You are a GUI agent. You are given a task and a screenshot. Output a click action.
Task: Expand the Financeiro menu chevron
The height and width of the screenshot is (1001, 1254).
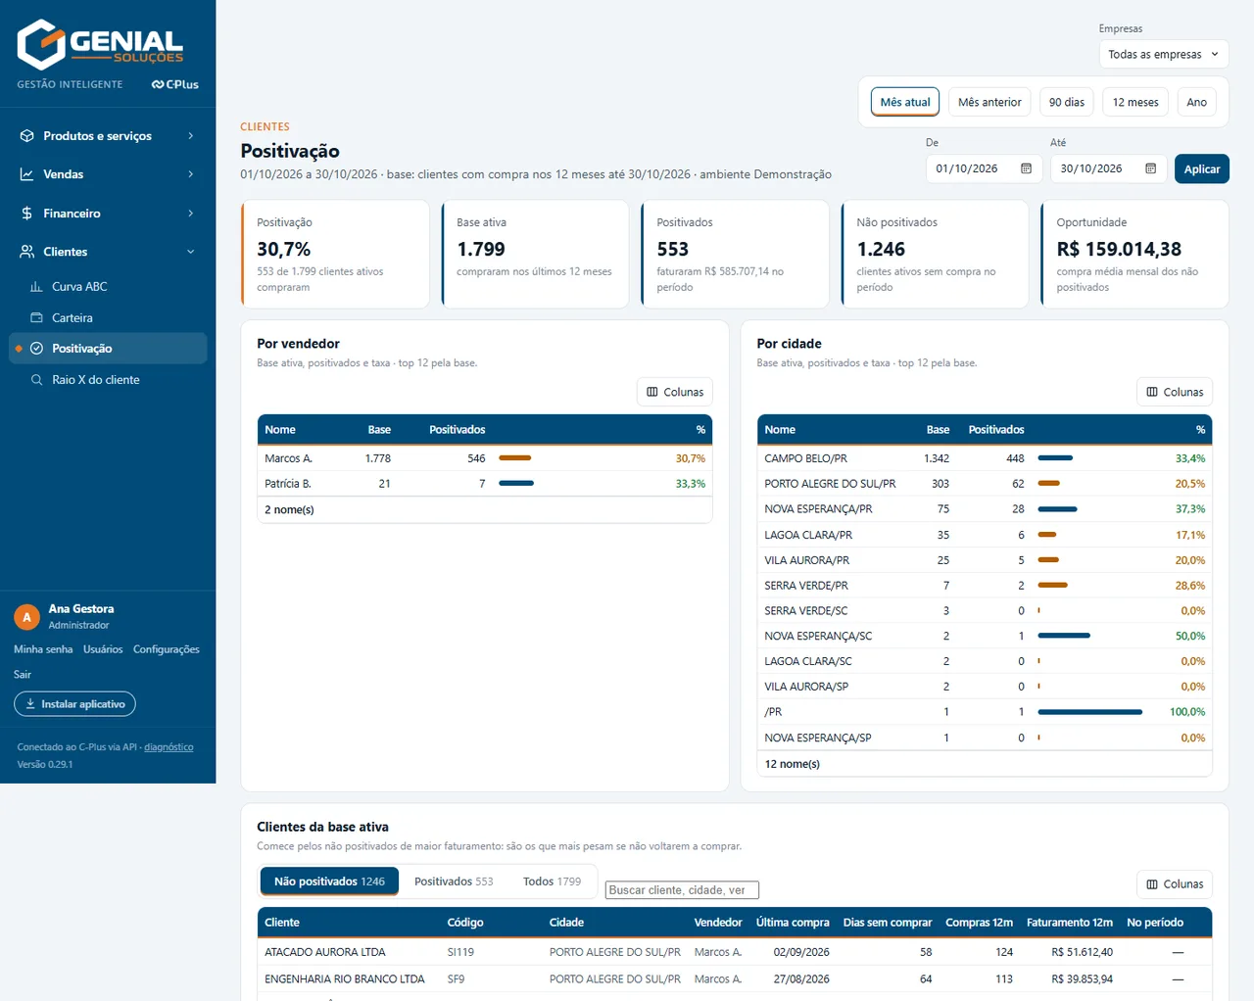point(191,214)
